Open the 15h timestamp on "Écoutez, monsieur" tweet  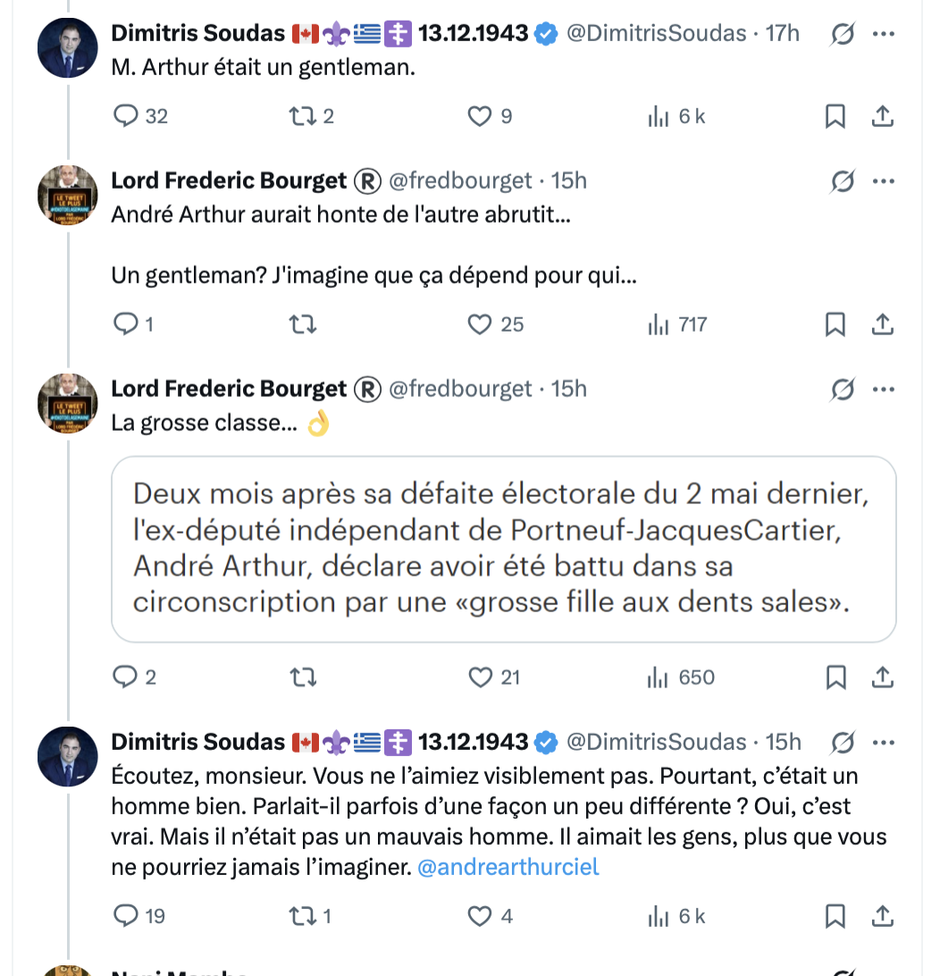[784, 742]
